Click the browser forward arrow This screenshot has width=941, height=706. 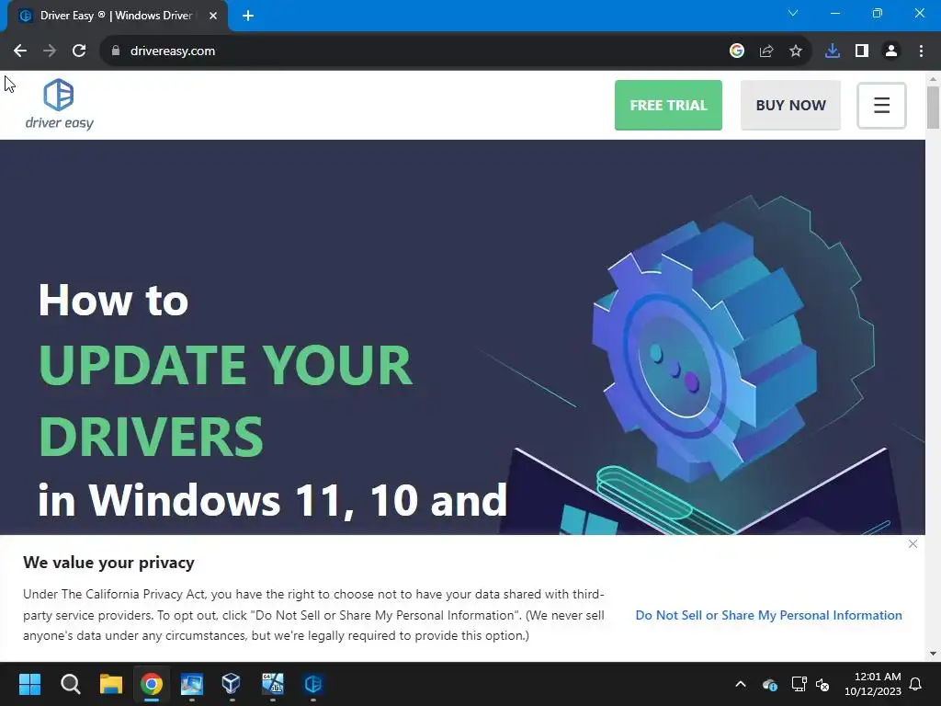point(50,51)
